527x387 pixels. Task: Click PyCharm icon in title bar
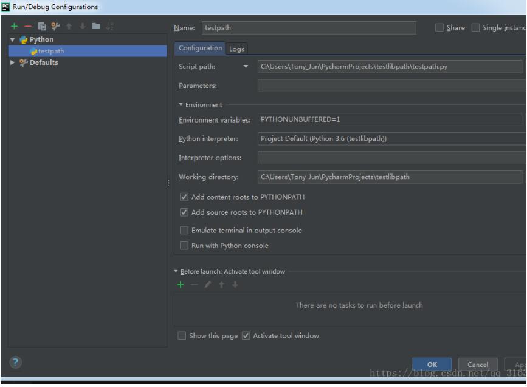click(5, 7)
